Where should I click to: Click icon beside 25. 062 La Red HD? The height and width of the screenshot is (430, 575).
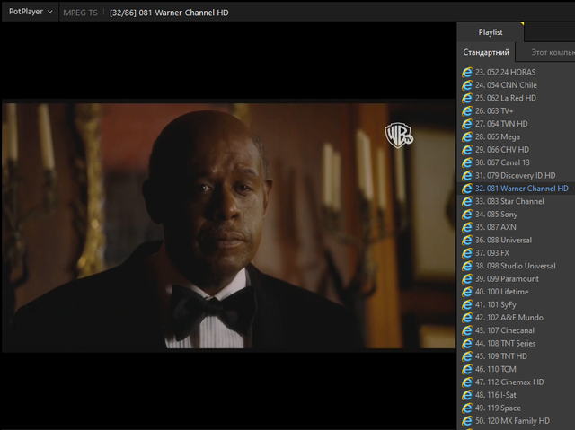[467, 98]
